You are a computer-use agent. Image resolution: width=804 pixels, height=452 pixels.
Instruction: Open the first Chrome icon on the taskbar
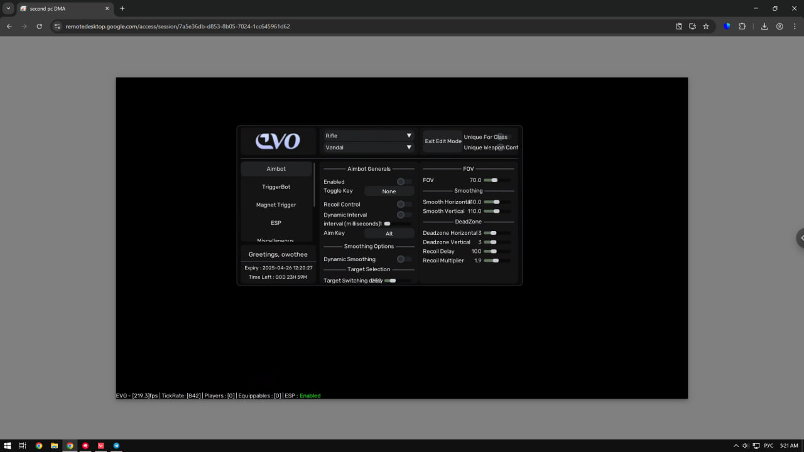click(39, 446)
